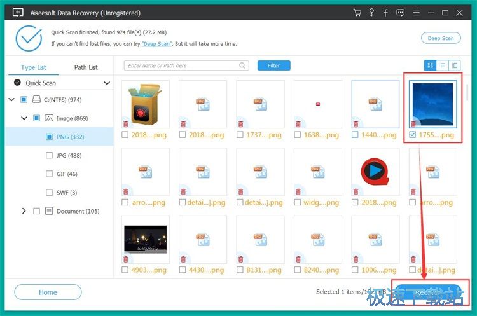The width and height of the screenshot is (477, 316).
Task: Click the 4430....png file placeholder icon
Action: pos(203,239)
